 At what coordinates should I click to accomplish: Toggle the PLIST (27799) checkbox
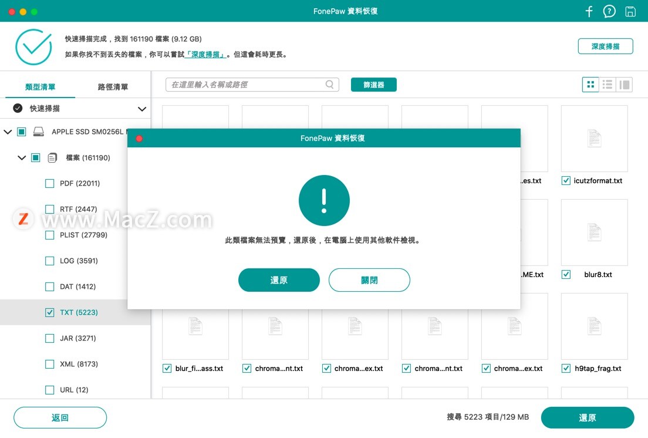(49, 235)
